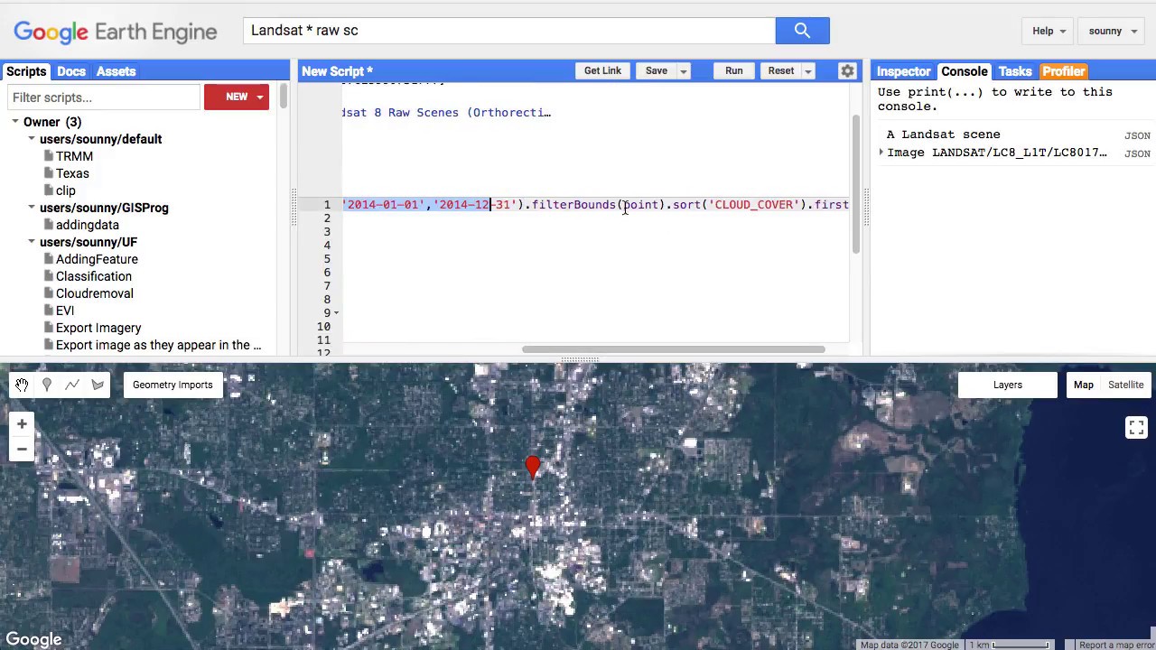Click the Google Earth Engine logo

click(116, 32)
